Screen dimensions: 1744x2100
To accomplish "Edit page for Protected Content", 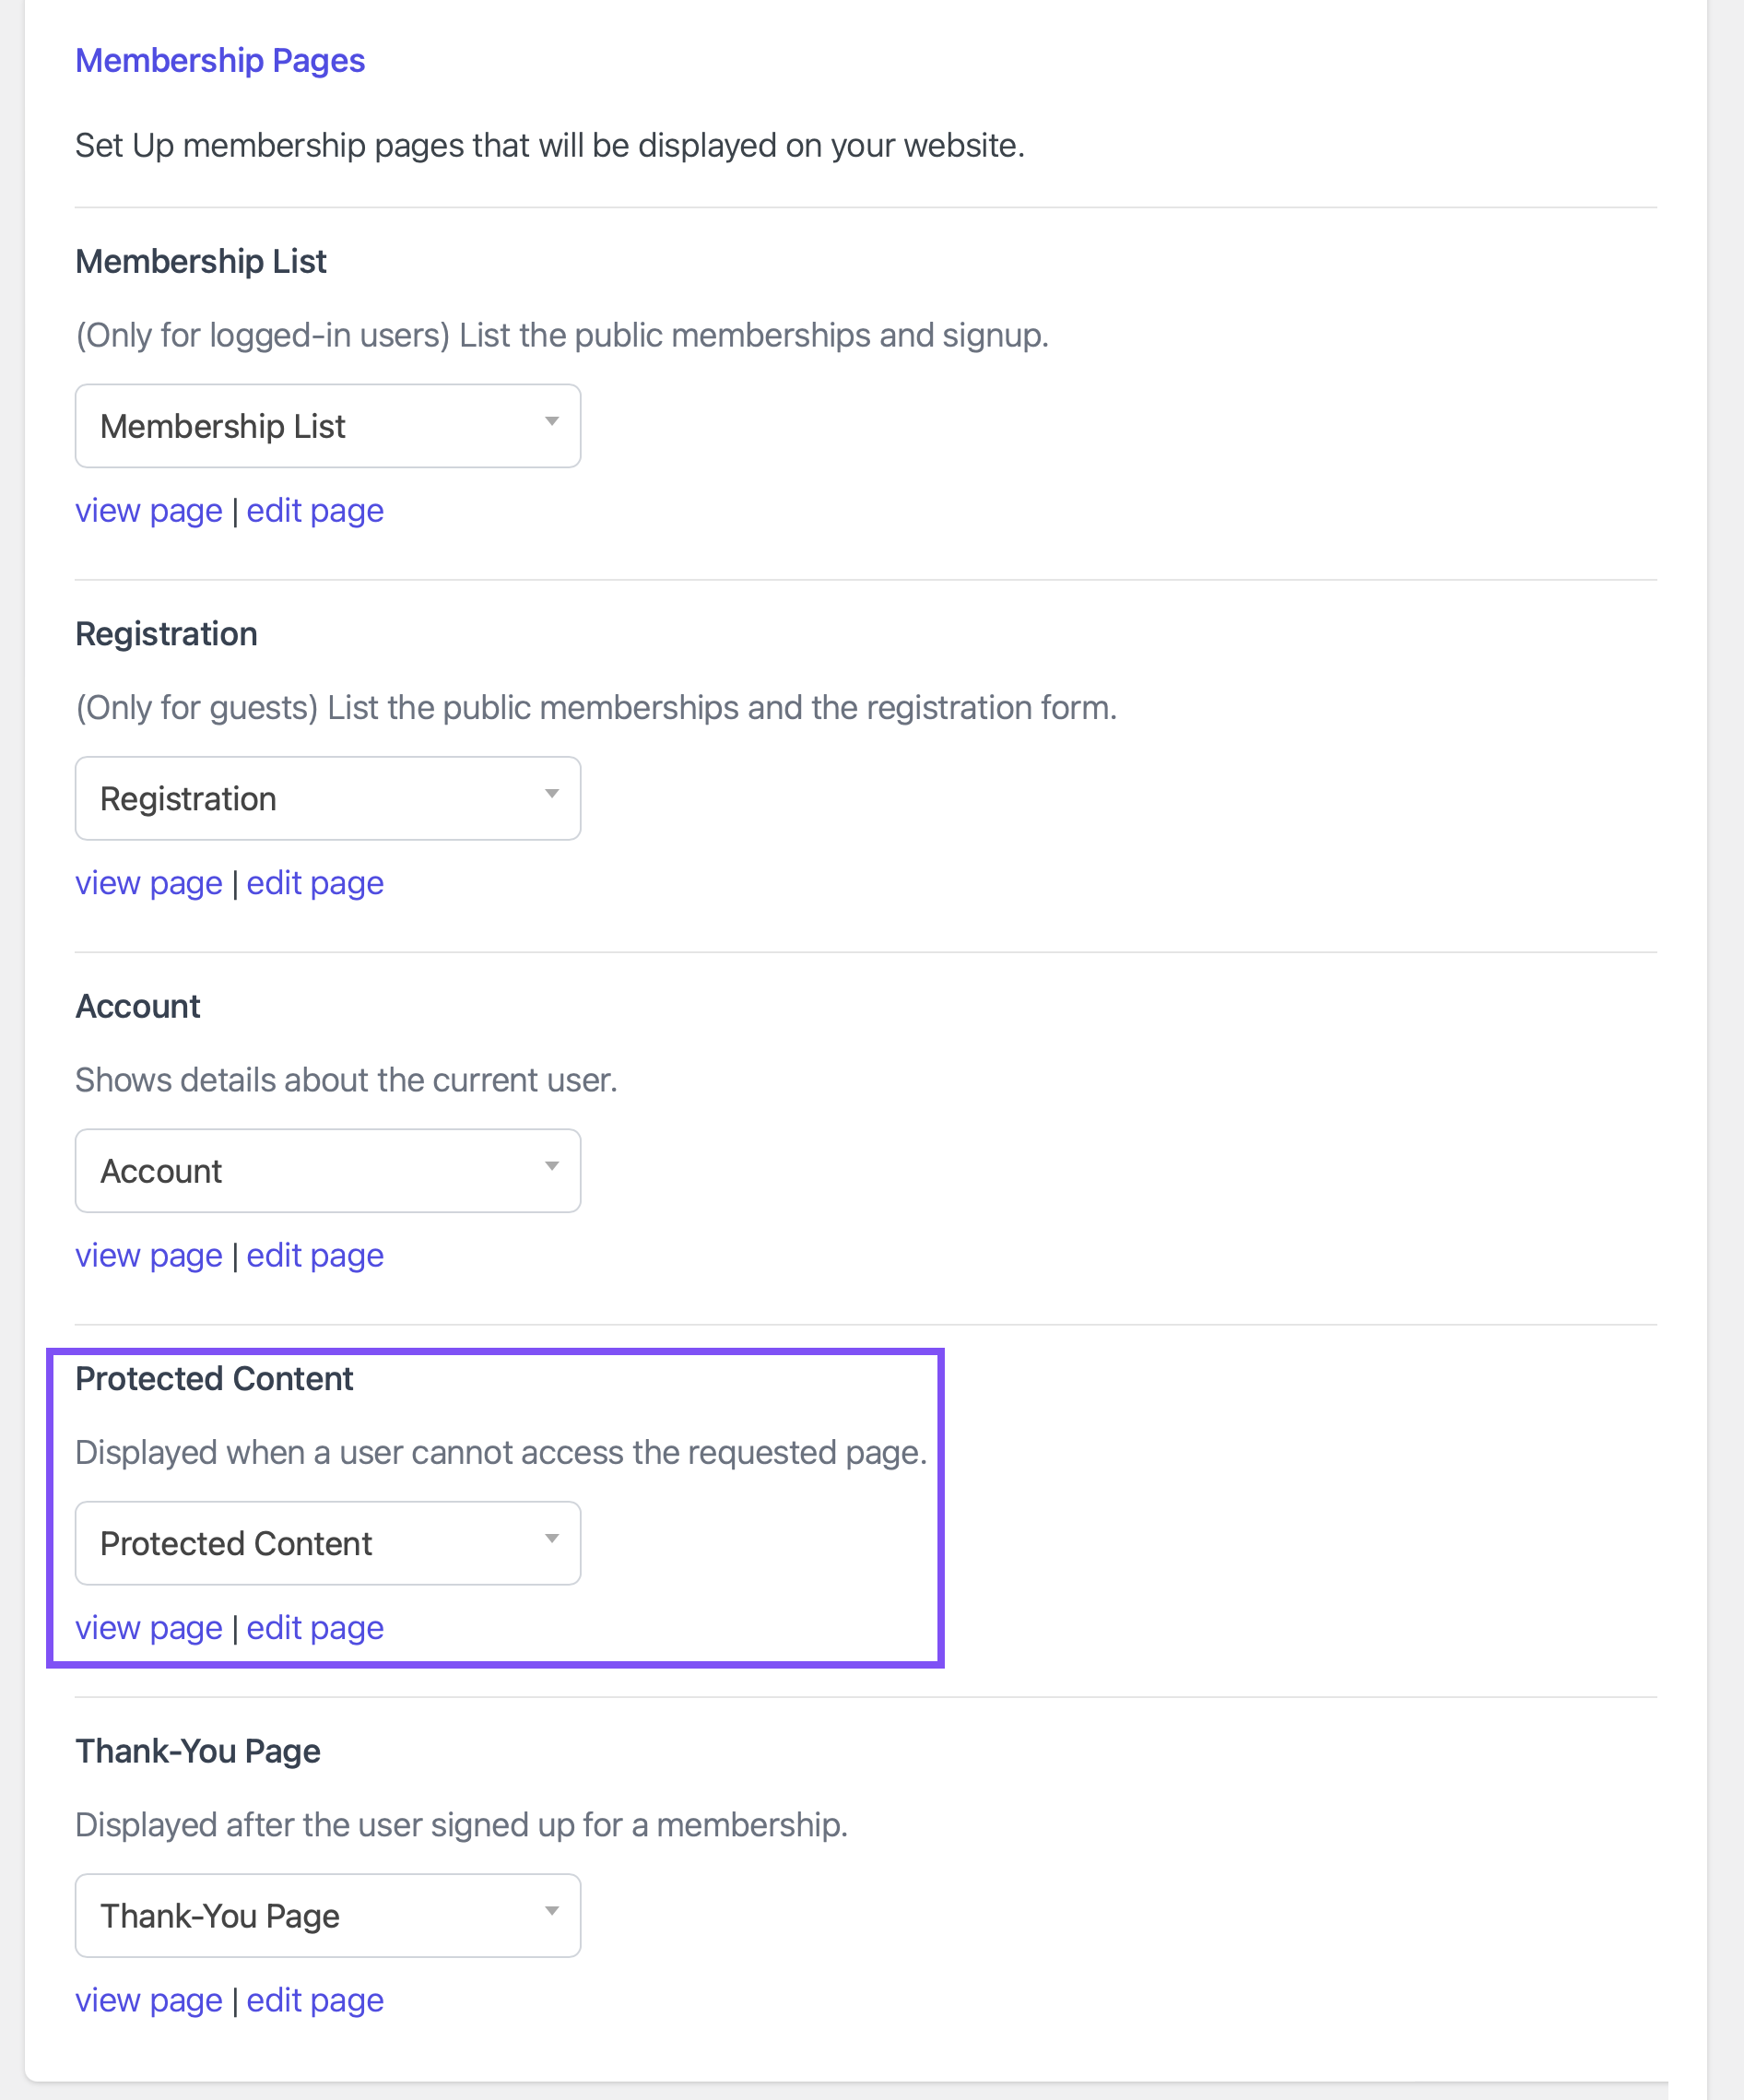I will point(315,1628).
